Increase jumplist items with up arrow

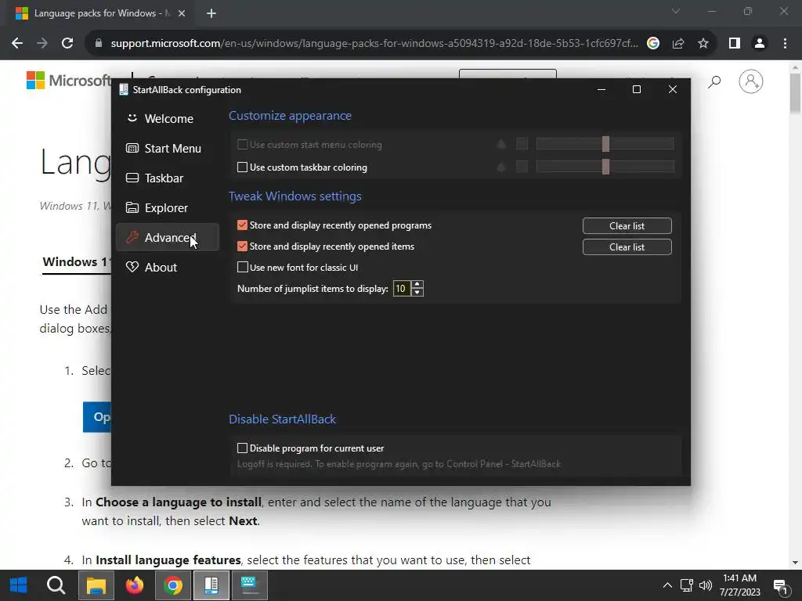tap(417, 285)
